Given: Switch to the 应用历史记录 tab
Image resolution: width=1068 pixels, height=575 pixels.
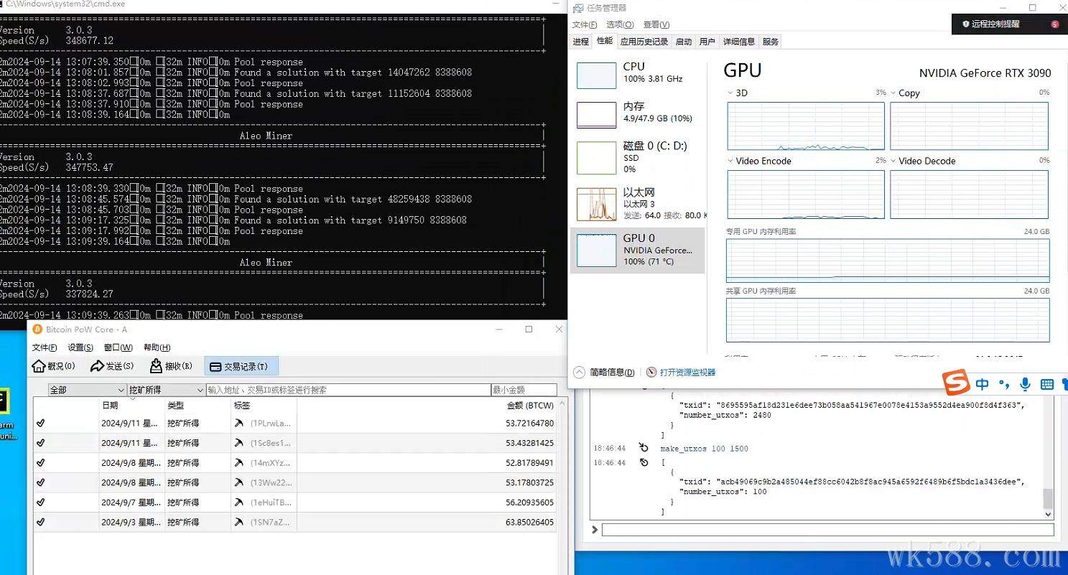Looking at the screenshot, I should point(644,42).
